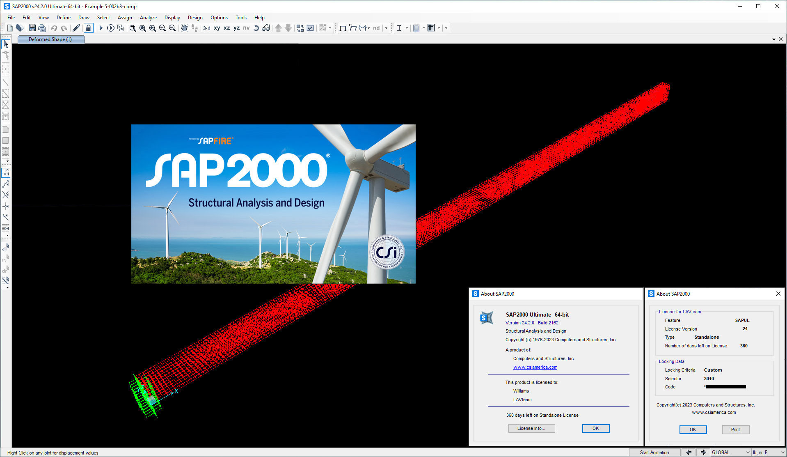Open the dropdown next to I-section icon
Image resolution: width=787 pixels, height=457 pixels.
(x=407, y=28)
